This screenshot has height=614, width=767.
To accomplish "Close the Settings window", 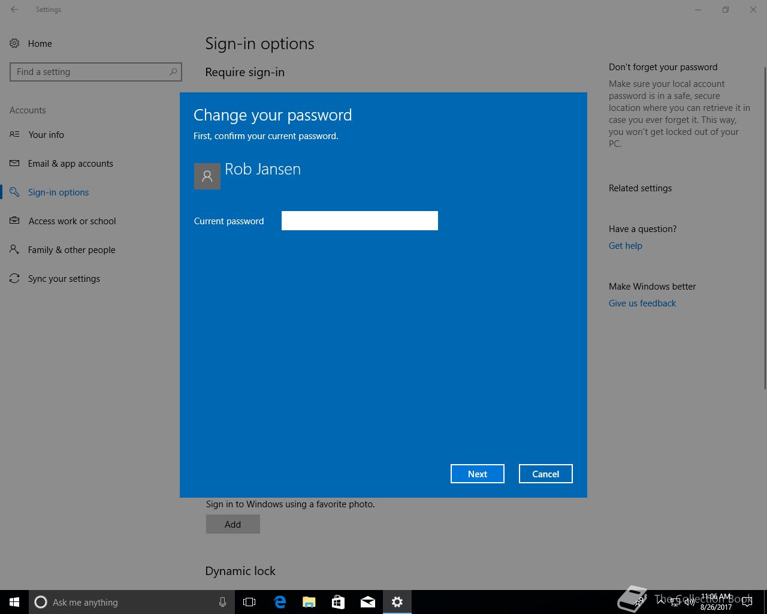I will tap(753, 10).
